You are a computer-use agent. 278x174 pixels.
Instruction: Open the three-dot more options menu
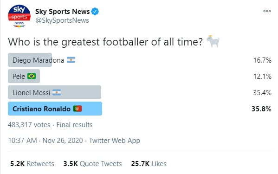[x=267, y=11]
